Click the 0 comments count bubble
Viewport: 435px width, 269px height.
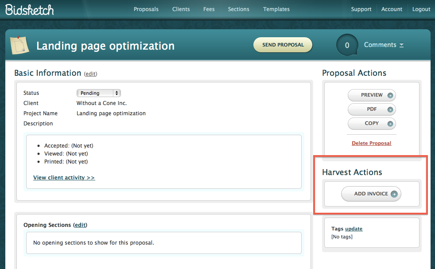tap(347, 45)
